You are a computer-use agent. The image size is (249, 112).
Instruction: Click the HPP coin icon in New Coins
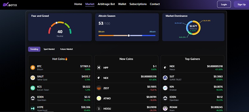tap(99, 68)
